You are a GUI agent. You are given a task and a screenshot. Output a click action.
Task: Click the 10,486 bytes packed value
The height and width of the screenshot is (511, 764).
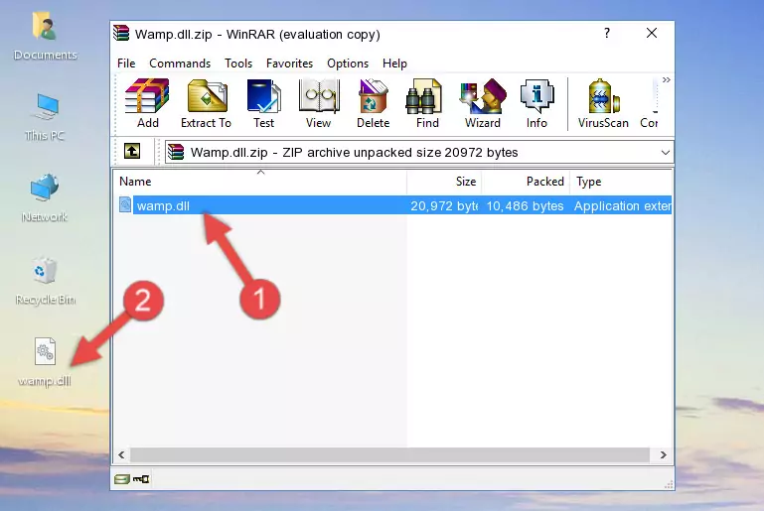tap(525, 205)
